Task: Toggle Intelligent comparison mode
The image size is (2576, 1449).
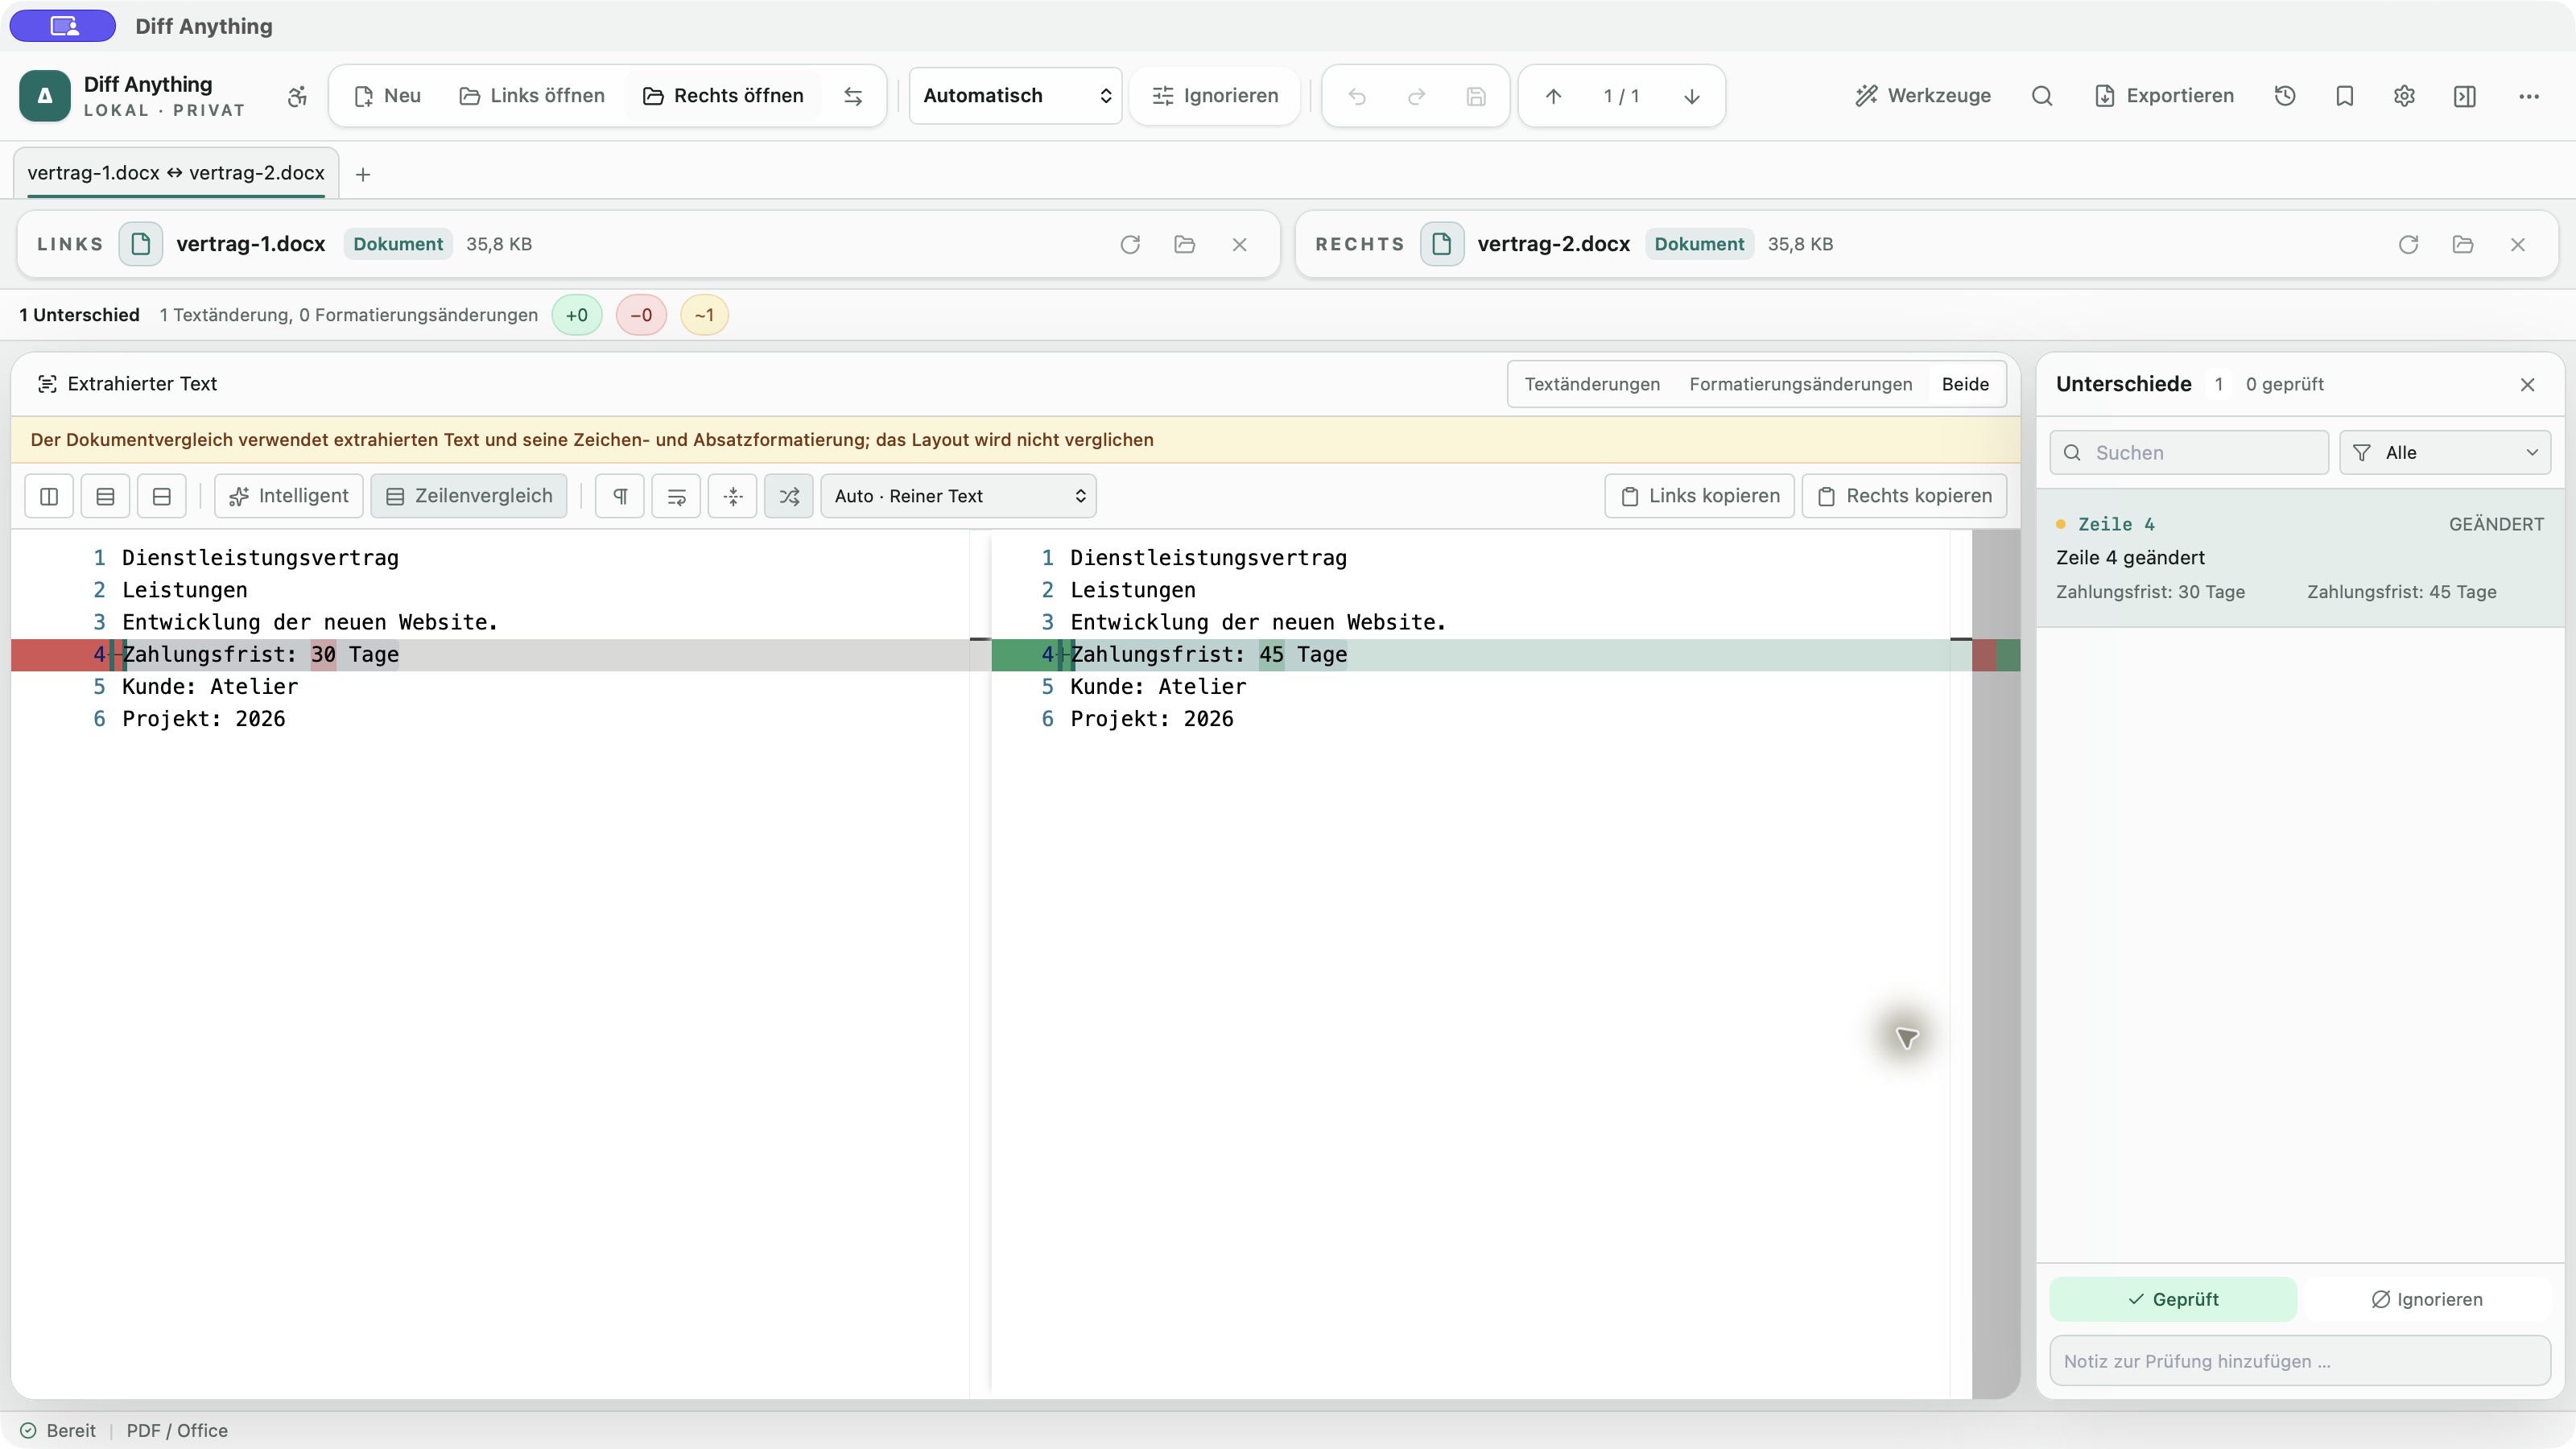Action: [289, 496]
